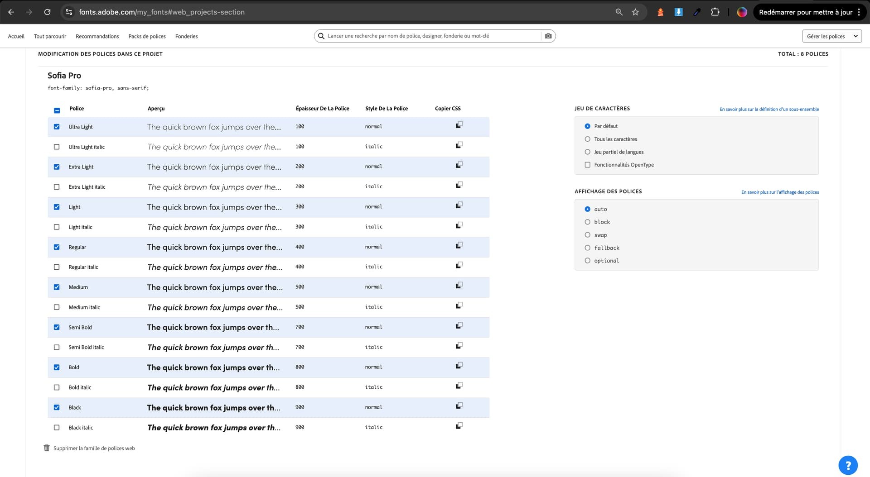Open Gérer les polices dropdown
The width and height of the screenshot is (870, 477).
pos(832,36)
